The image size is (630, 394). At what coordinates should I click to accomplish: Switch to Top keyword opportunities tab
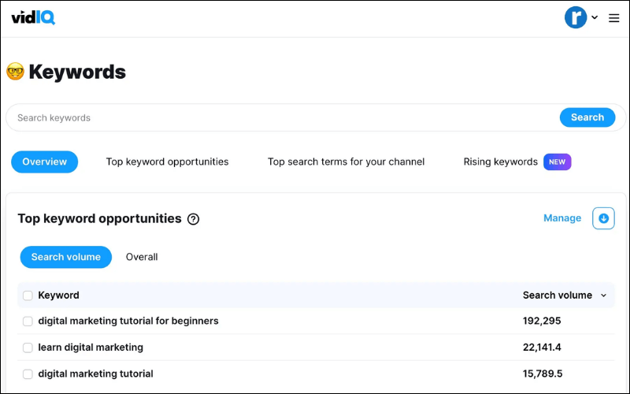pyautogui.click(x=167, y=162)
